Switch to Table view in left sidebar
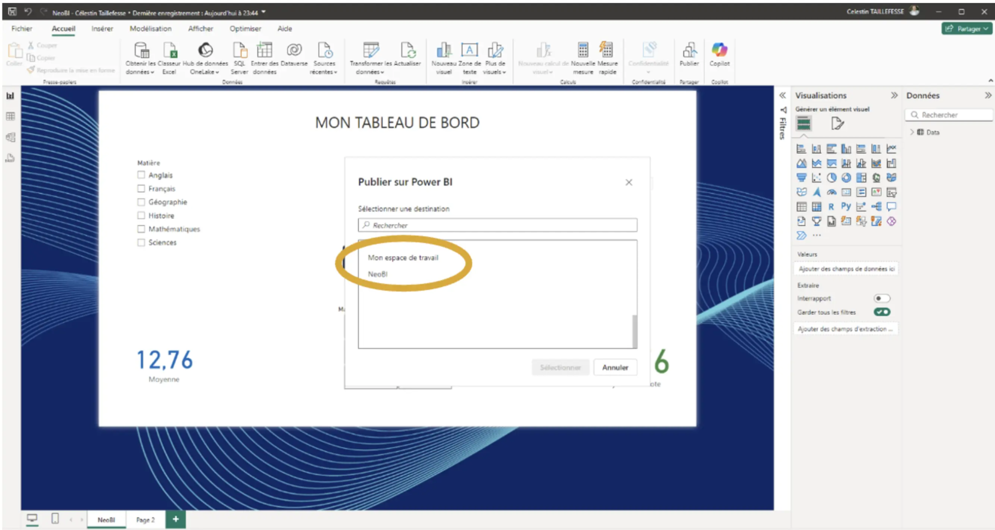Screen dimensions: 995x530 (10, 116)
